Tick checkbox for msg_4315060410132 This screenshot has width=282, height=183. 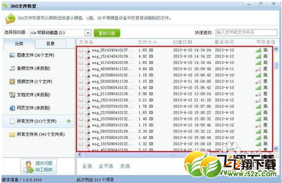[81, 88]
